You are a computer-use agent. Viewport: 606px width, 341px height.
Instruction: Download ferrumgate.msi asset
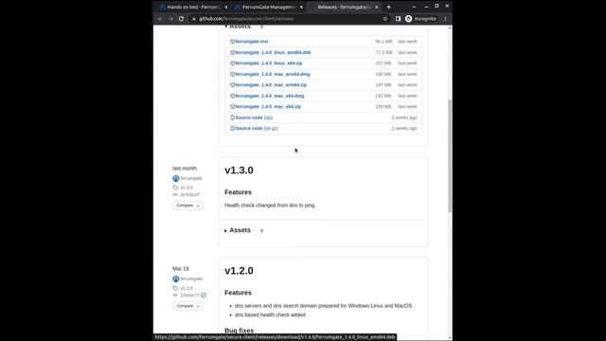252,42
